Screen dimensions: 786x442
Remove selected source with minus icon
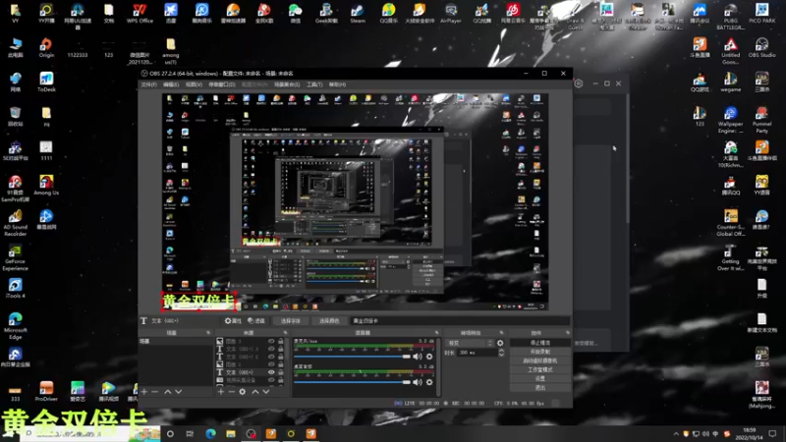(231, 391)
